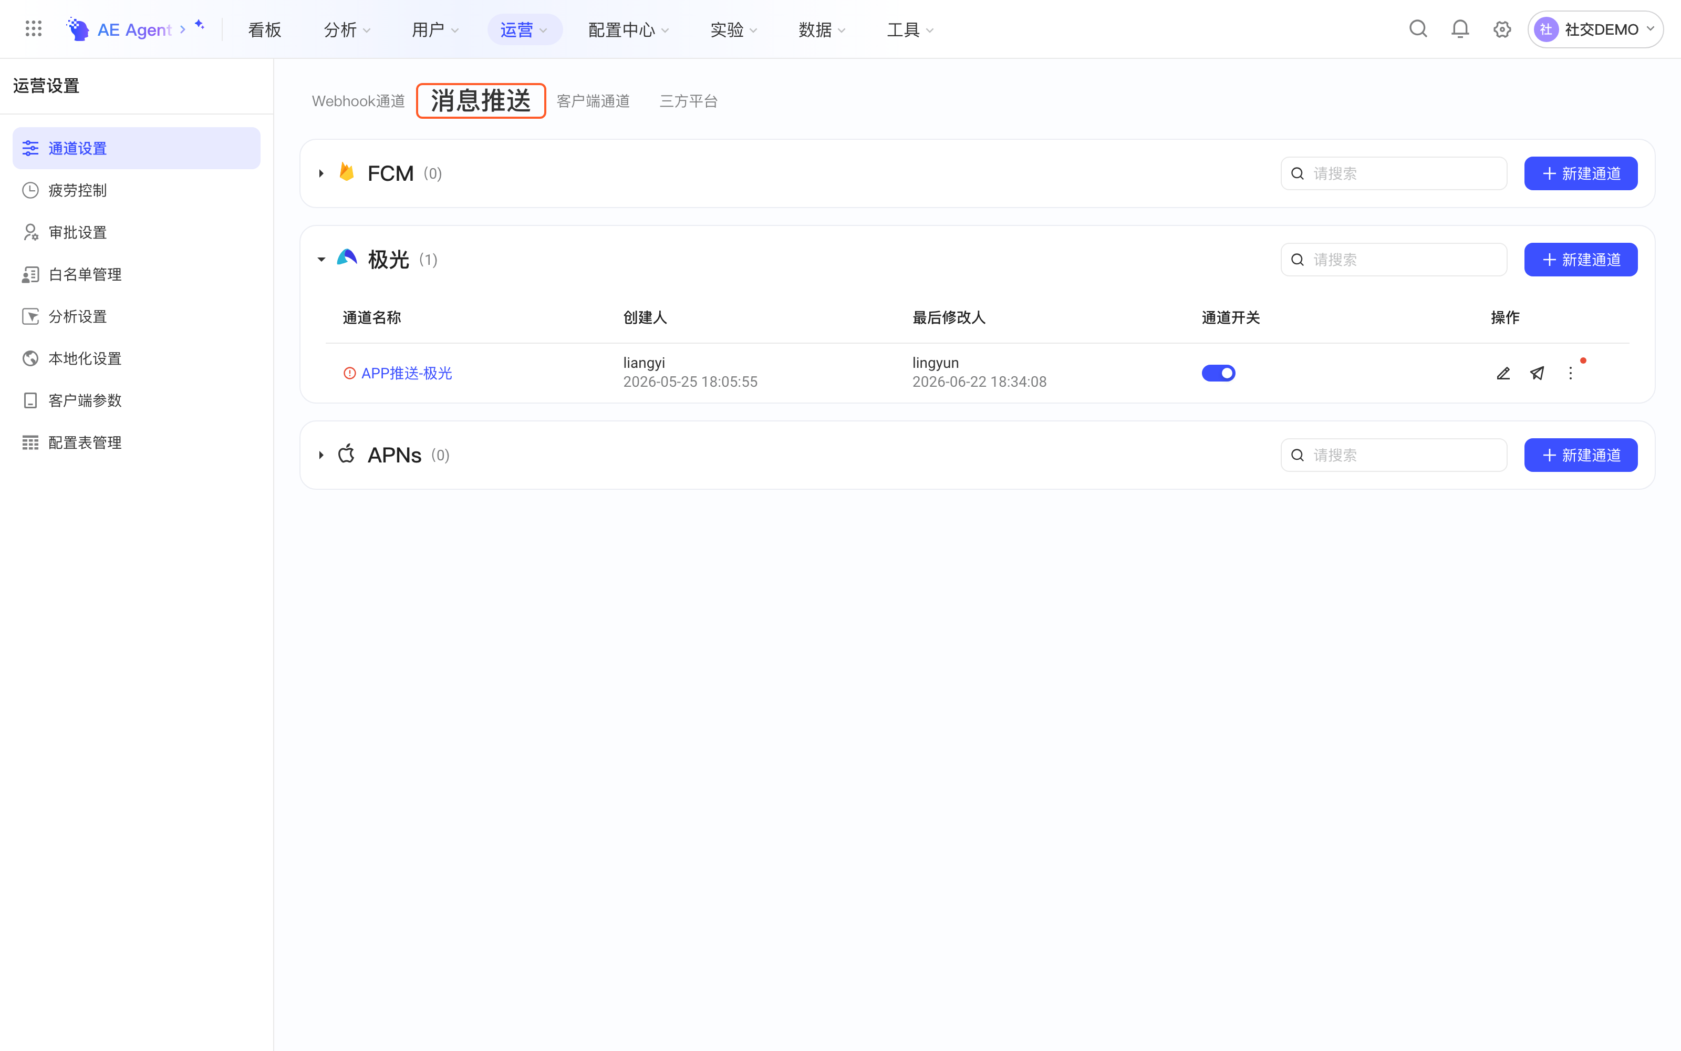1681x1051 pixels.
Task: Focus the search field in the 极光 section
Action: [x=1394, y=259]
